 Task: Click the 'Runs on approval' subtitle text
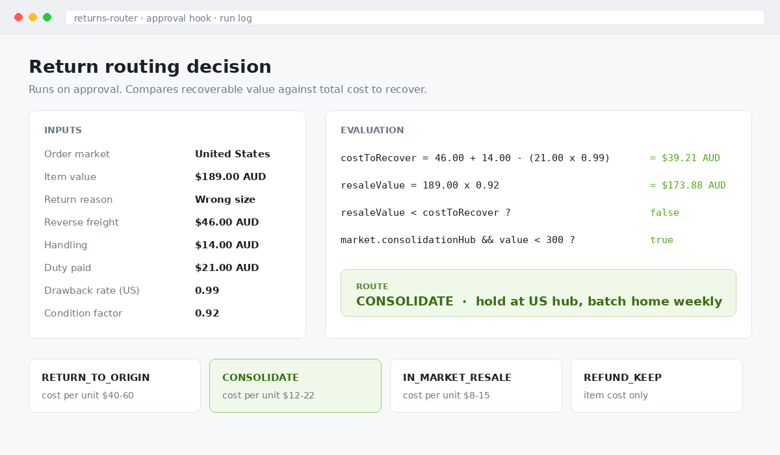coord(227,90)
